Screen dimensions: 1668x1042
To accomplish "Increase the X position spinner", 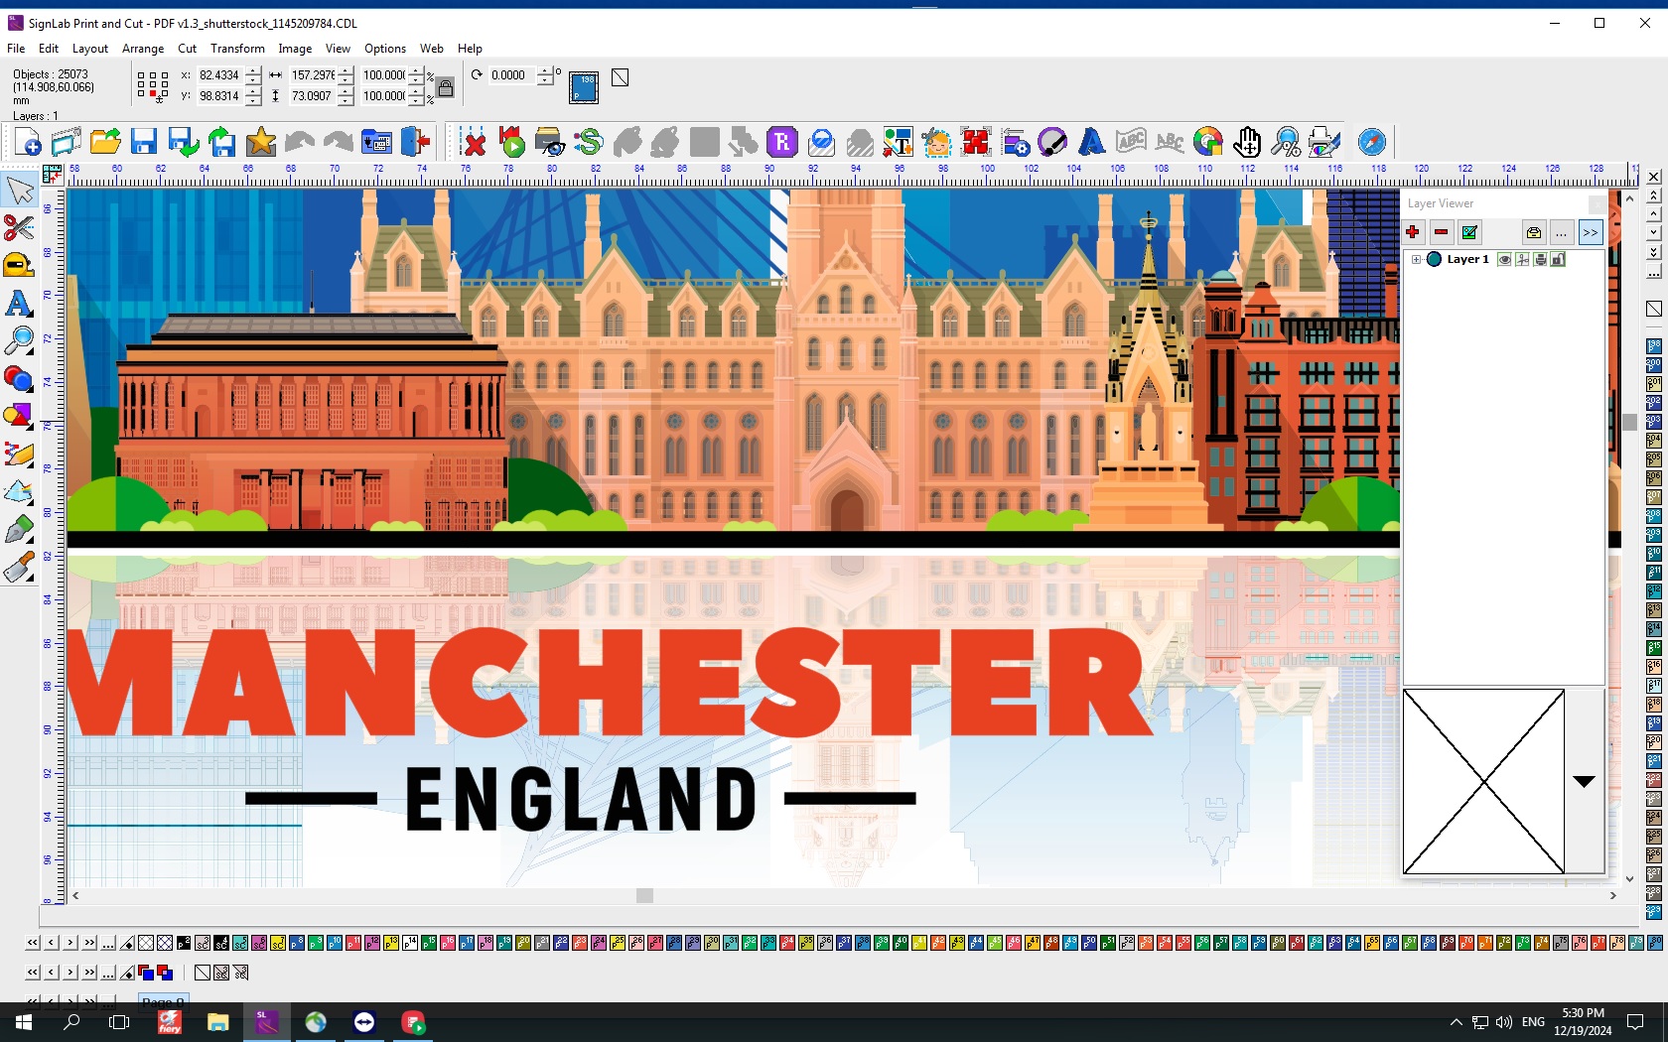I will click(x=253, y=70).
